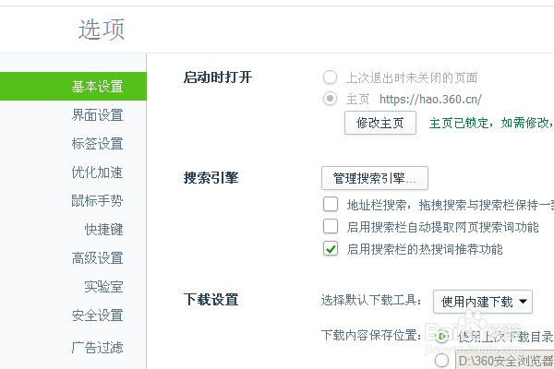Open 安全设置 settings page
Screen dimensions: 554x369
coord(97,315)
